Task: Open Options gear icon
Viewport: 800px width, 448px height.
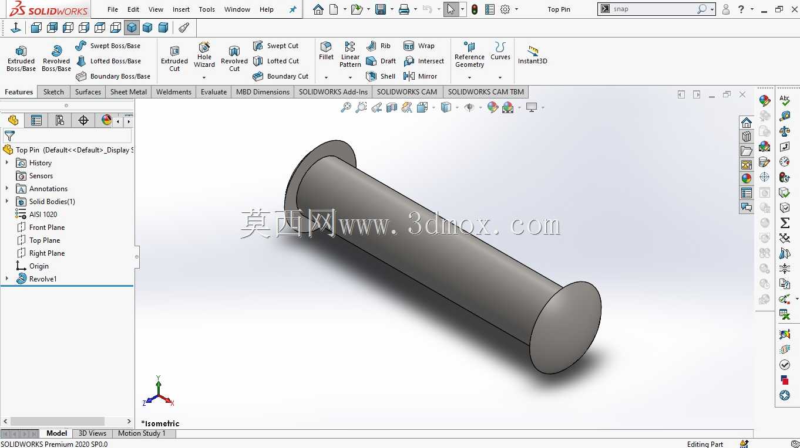Action: coord(505,9)
